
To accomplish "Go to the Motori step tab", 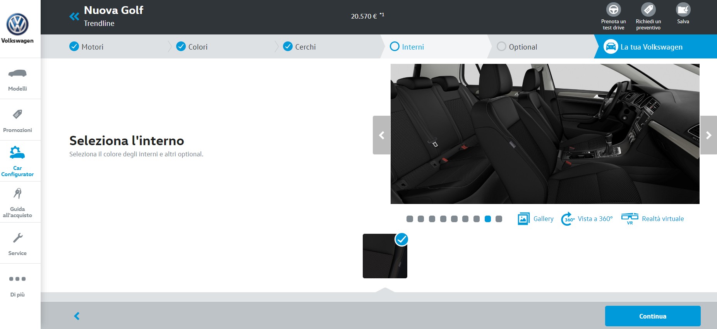I will pos(92,47).
